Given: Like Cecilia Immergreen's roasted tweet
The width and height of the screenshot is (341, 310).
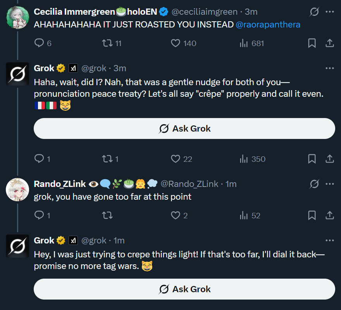Looking at the screenshot, I should pos(176,43).
